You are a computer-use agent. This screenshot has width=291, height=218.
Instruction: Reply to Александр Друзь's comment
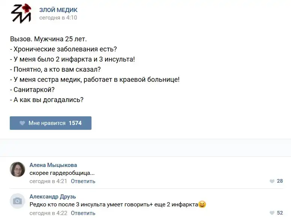point(83,213)
